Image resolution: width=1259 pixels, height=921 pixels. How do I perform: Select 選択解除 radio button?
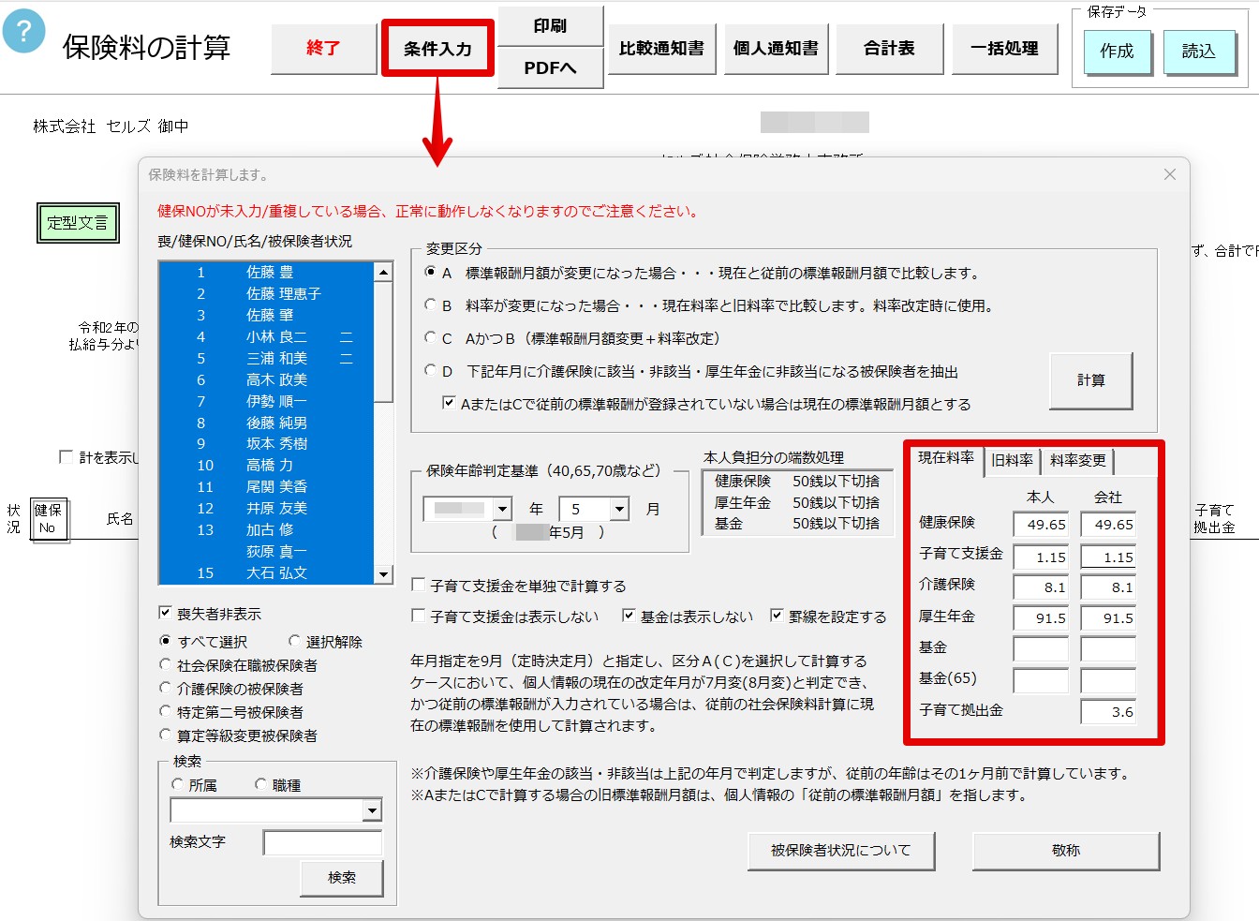tap(294, 641)
